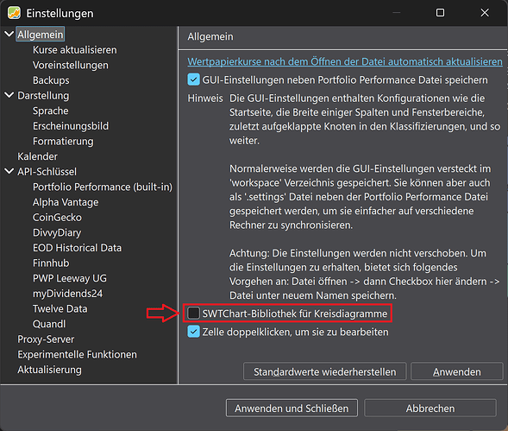This screenshot has height=431, width=508.
Task: Select the Proxy-Server settings entry
Action: coord(46,339)
